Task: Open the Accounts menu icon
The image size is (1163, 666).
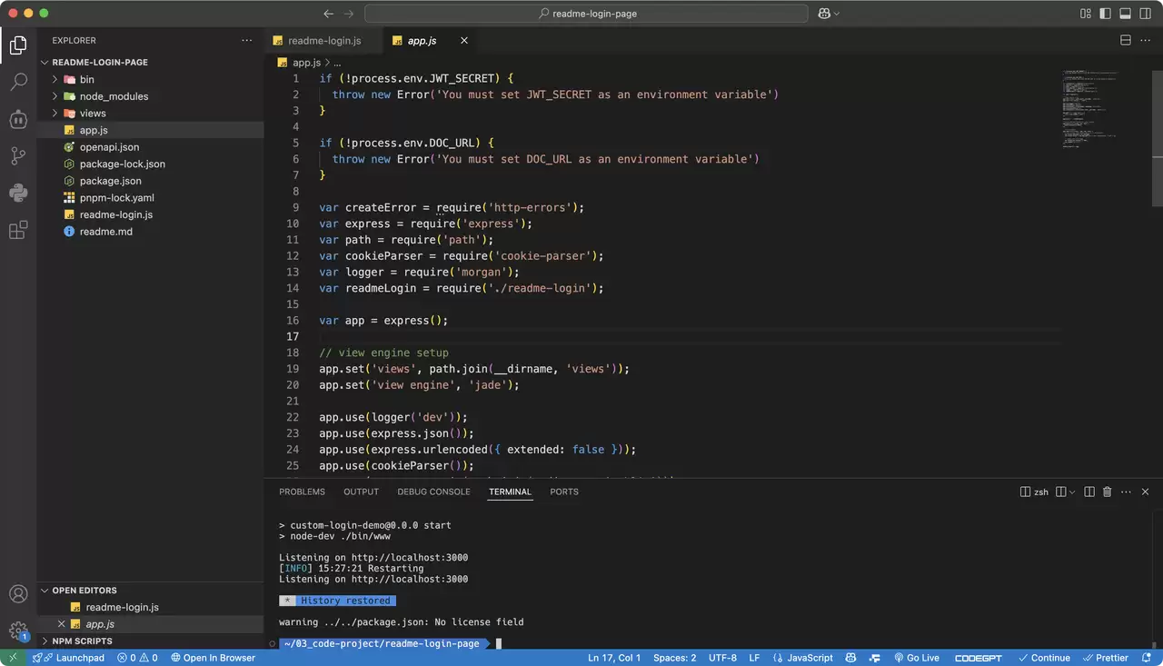Action: pos(18,594)
